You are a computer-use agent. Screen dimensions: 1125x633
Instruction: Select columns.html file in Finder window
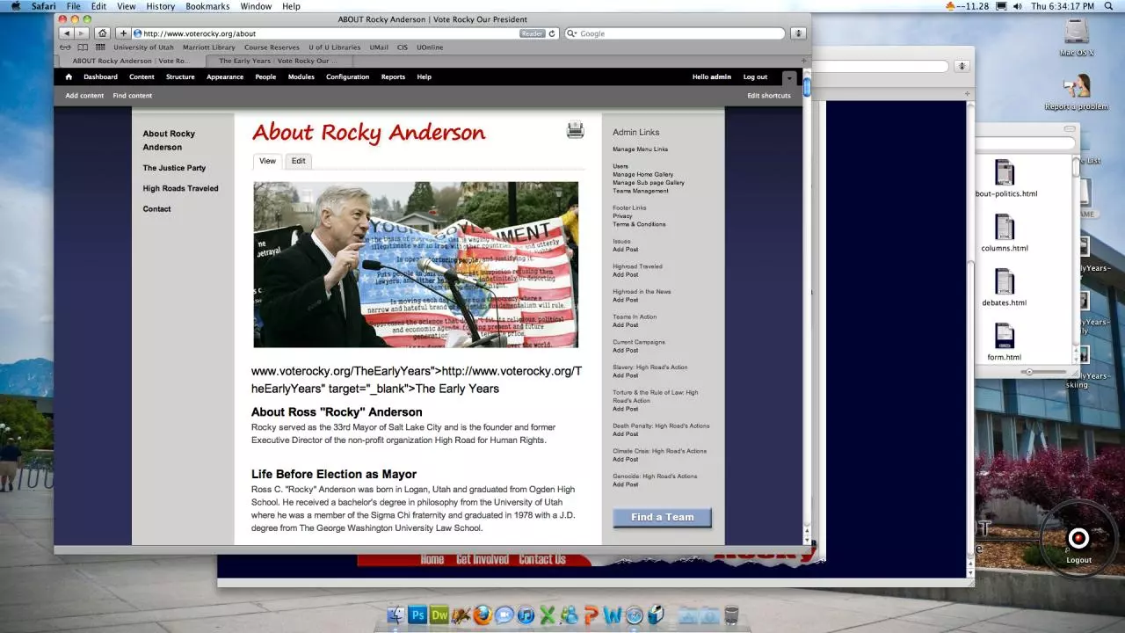(x=1005, y=233)
